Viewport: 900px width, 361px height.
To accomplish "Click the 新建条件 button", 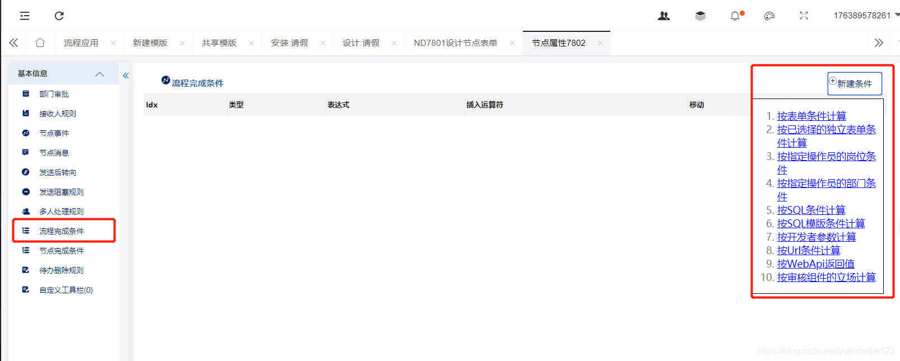I will pos(855,83).
